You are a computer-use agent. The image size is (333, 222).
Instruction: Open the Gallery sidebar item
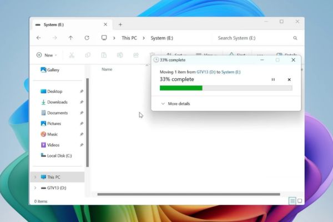pos(50,70)
